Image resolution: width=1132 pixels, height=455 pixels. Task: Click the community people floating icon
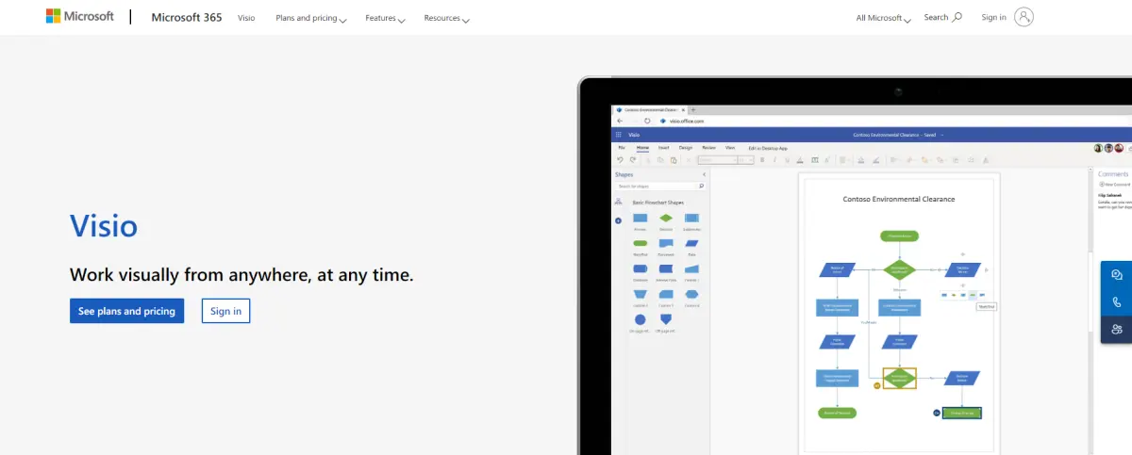click(1117, 330)
